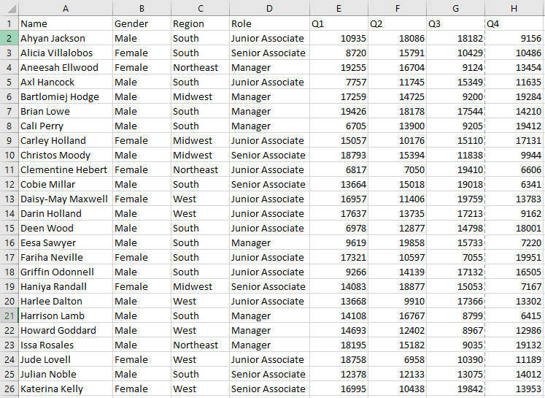Select the cell 'Alicia Villalobos'
The image size is (545, 398).
[66, 53]
